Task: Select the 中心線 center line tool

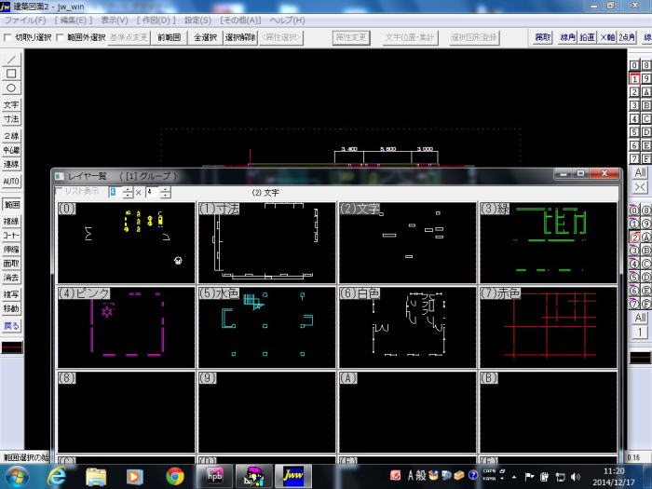Action: coord(11,150)
